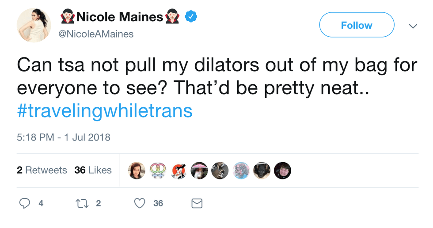Viewport: 433px width, 228px height.
Task: Open the first liker avatar with red hair
Action: tap(137, 170)
